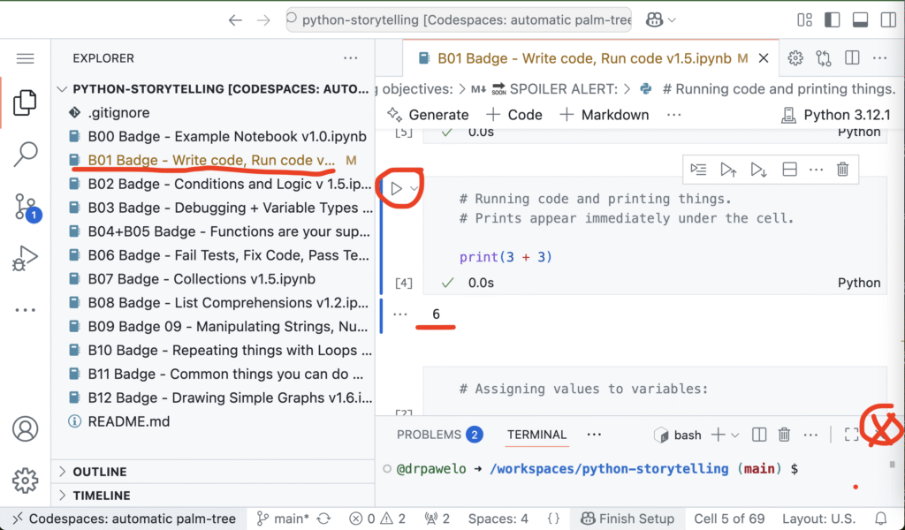
Task: Click the Python 3.12.1 kernel selector
Action: (836, 115)
